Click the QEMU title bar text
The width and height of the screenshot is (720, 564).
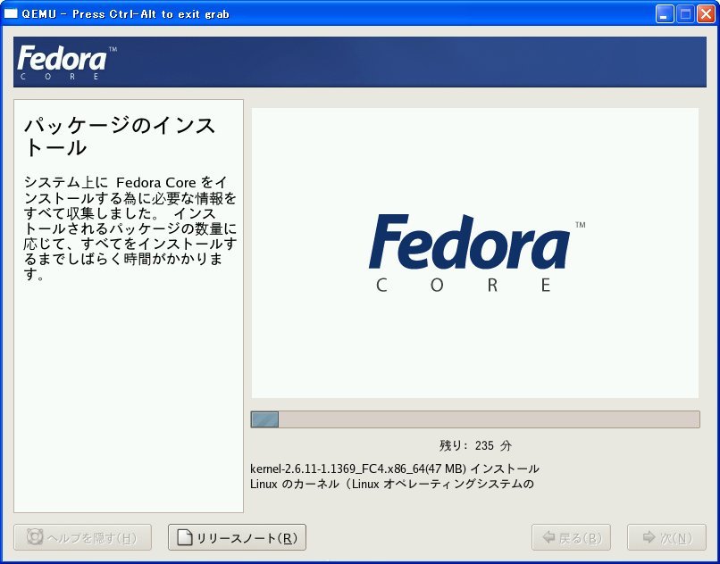125,13
